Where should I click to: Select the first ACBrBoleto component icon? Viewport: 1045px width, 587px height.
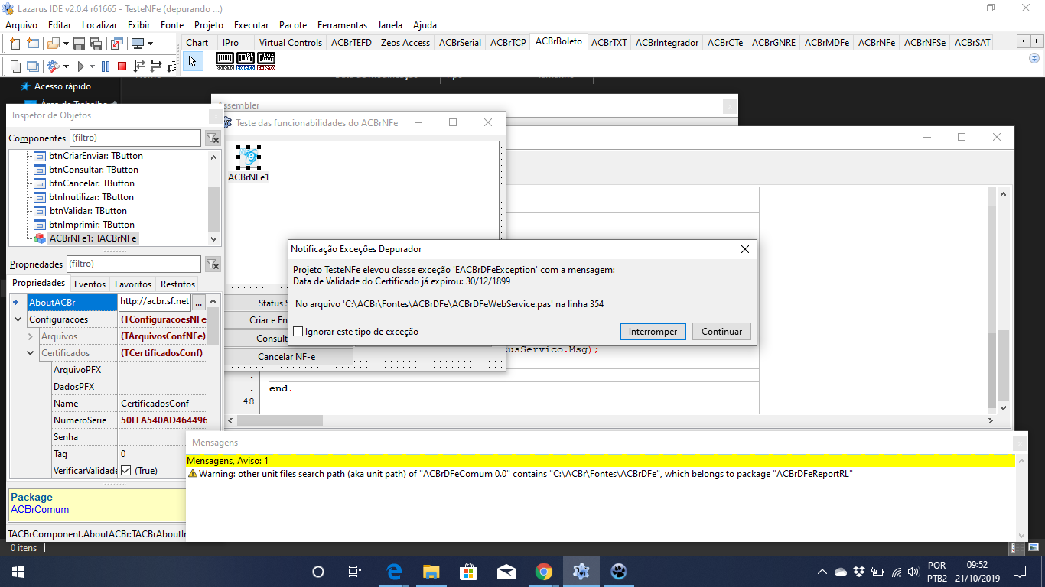click(225, 62)
